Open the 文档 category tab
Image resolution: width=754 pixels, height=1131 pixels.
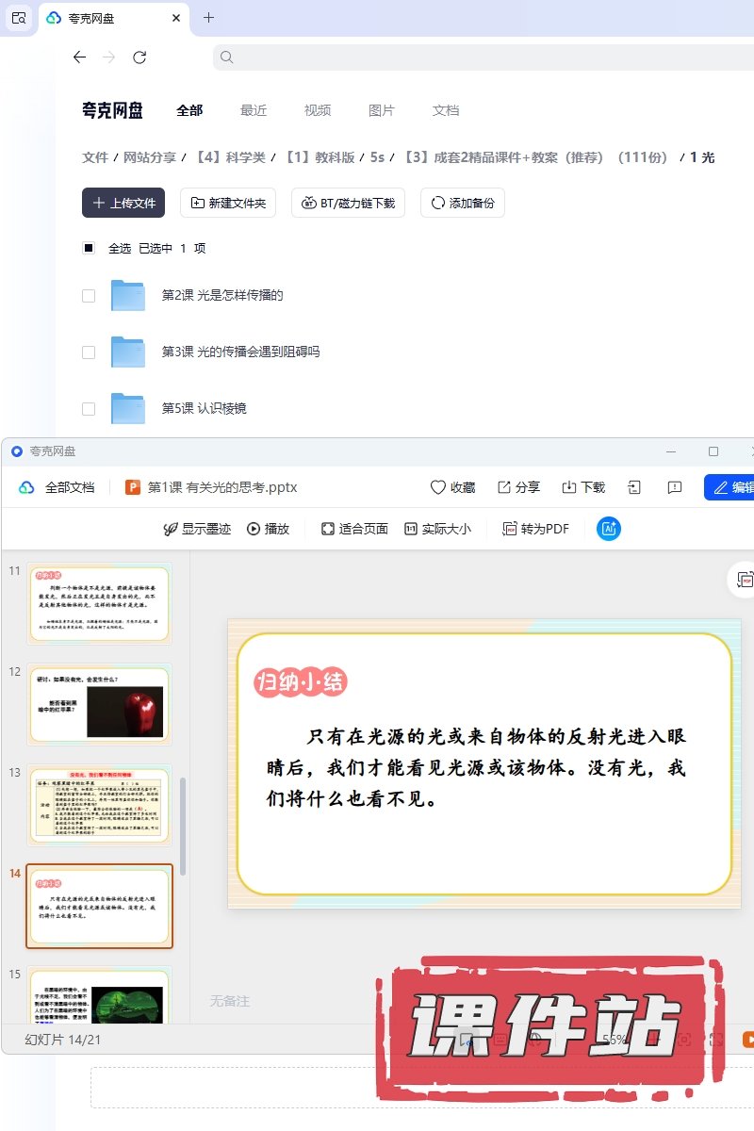(446, 110)
